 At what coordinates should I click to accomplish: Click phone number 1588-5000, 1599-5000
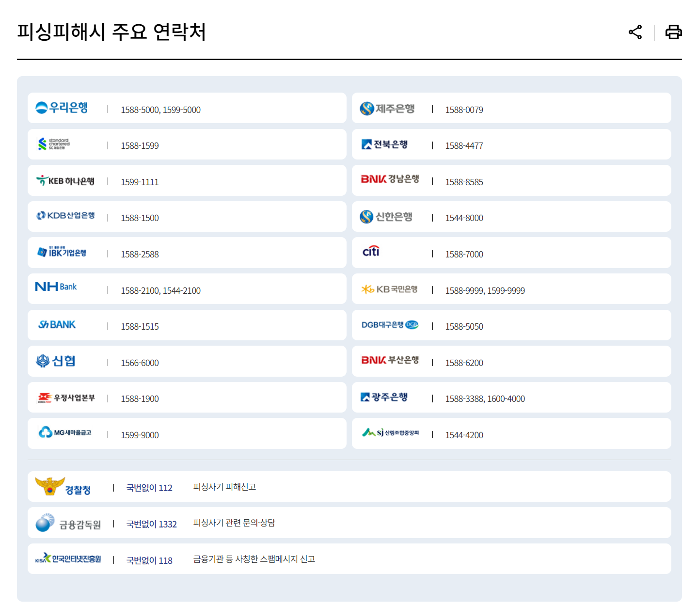[x=160, y=110]
